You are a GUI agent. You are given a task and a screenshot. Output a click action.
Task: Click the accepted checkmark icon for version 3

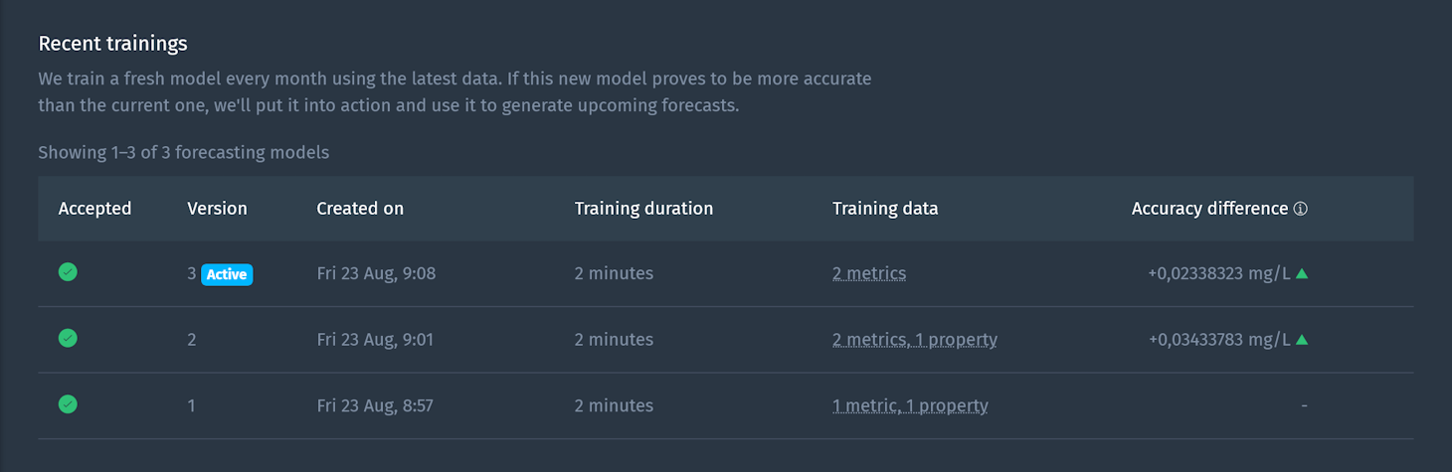[68, 271]
